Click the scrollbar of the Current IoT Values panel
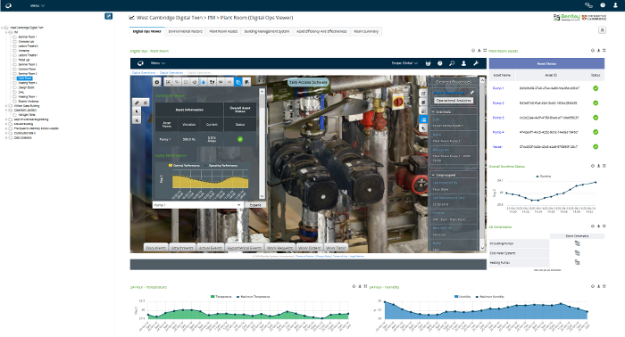 (262, 144)
